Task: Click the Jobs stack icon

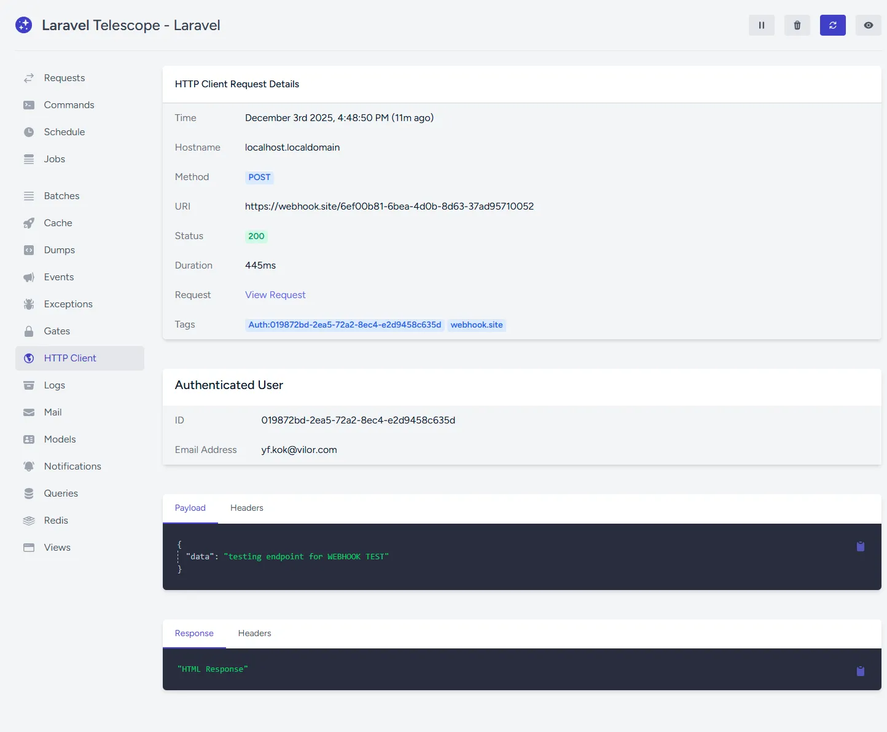Action: pyautogui.click(x=29, y=159)
